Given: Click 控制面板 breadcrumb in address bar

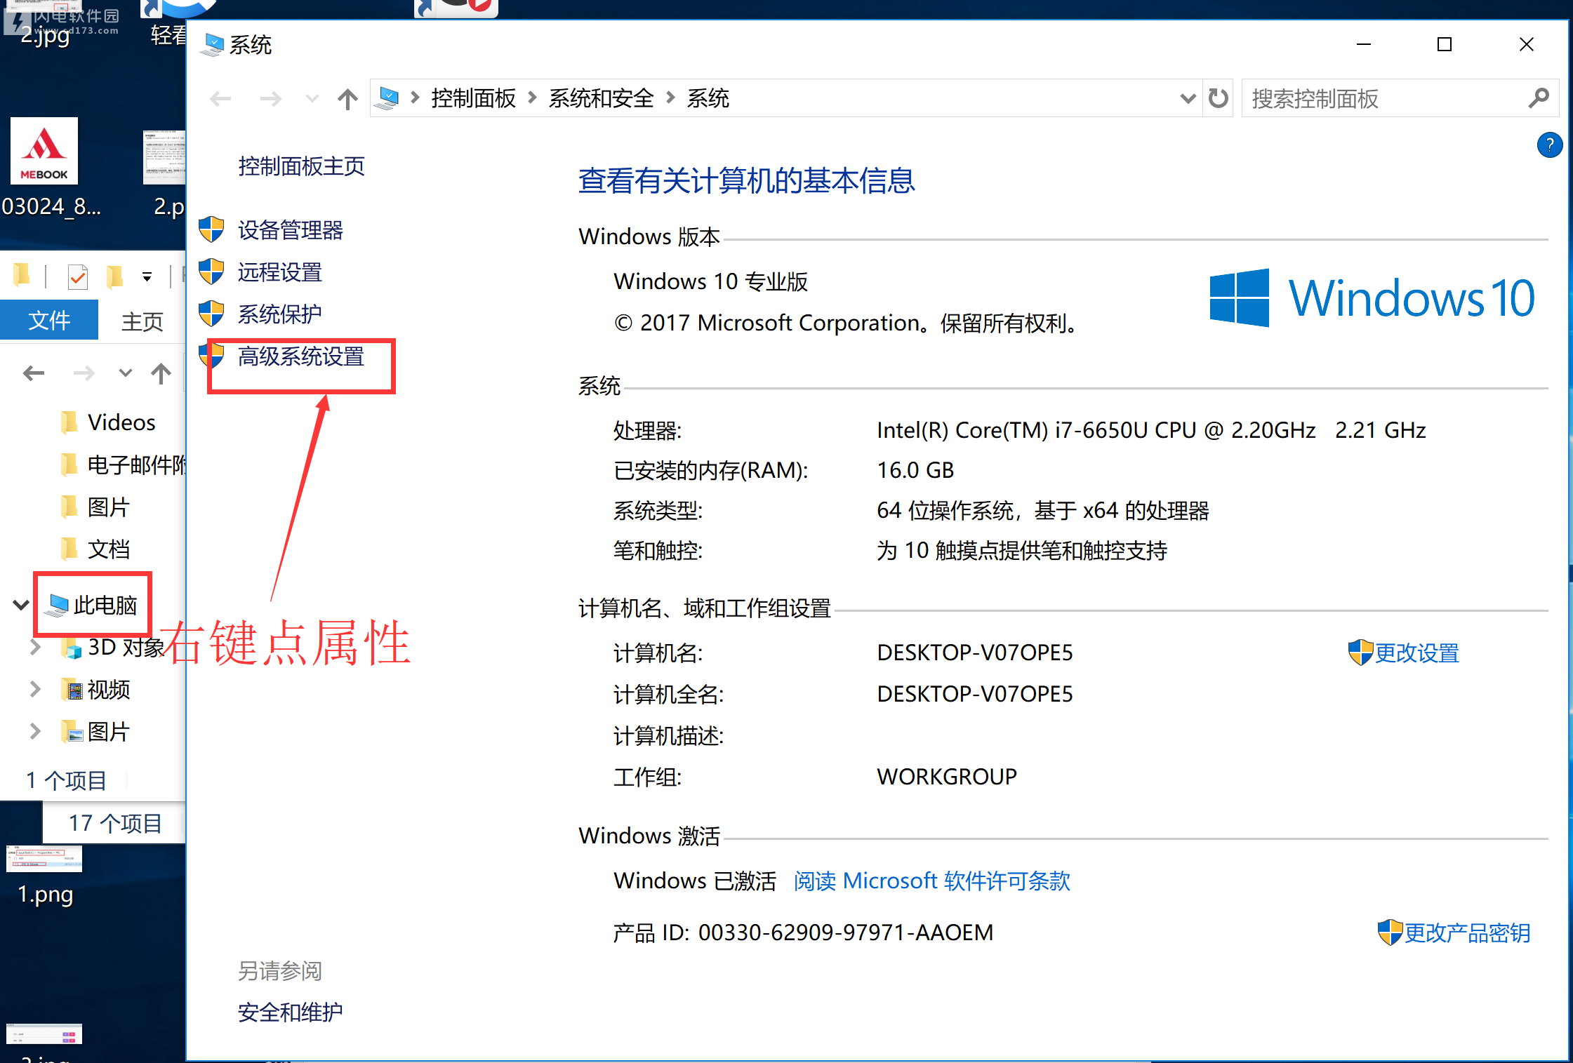Looking at the screenshot, I should [473, 98].
